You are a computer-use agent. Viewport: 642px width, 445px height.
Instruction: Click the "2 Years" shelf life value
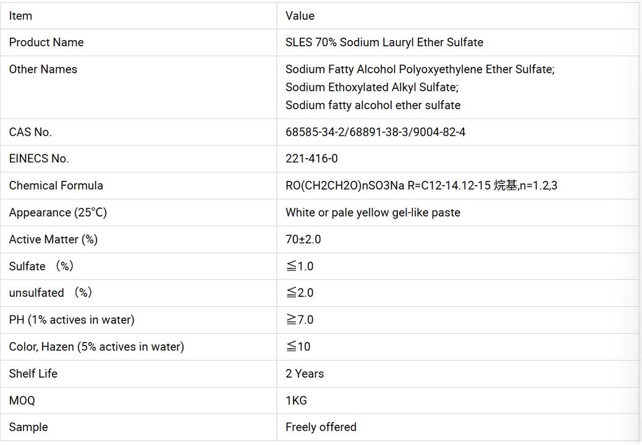[305, 373]
